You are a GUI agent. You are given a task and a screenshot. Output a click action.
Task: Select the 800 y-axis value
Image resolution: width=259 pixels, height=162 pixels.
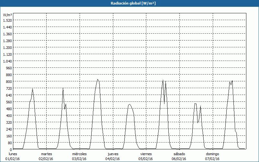click(x=9, y=82)
